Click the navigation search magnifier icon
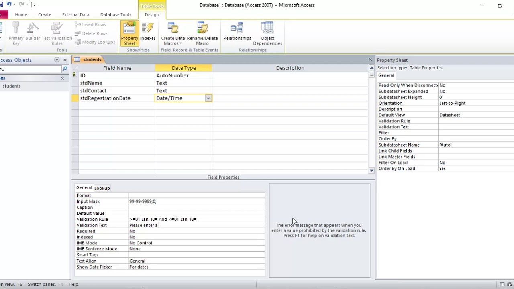Screen dimensions: 514x289 point(65,69)
